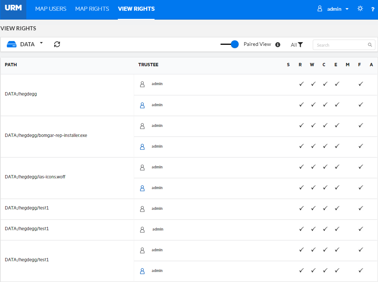Expand the DATA volume dropdown arrow

point(41,43)
